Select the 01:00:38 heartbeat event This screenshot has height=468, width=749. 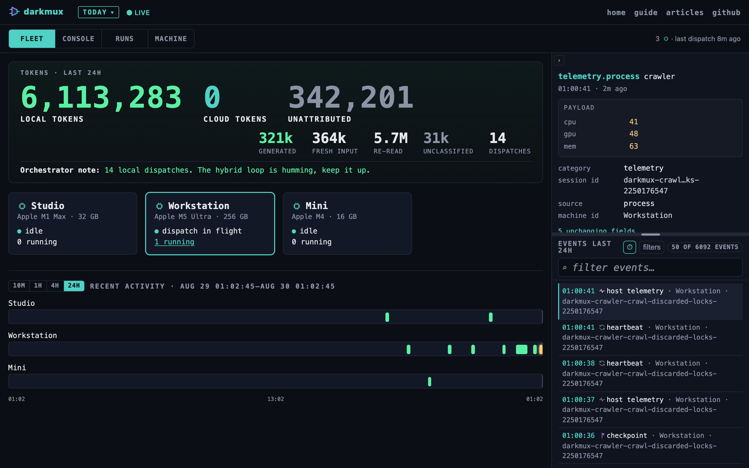point(650,373)
